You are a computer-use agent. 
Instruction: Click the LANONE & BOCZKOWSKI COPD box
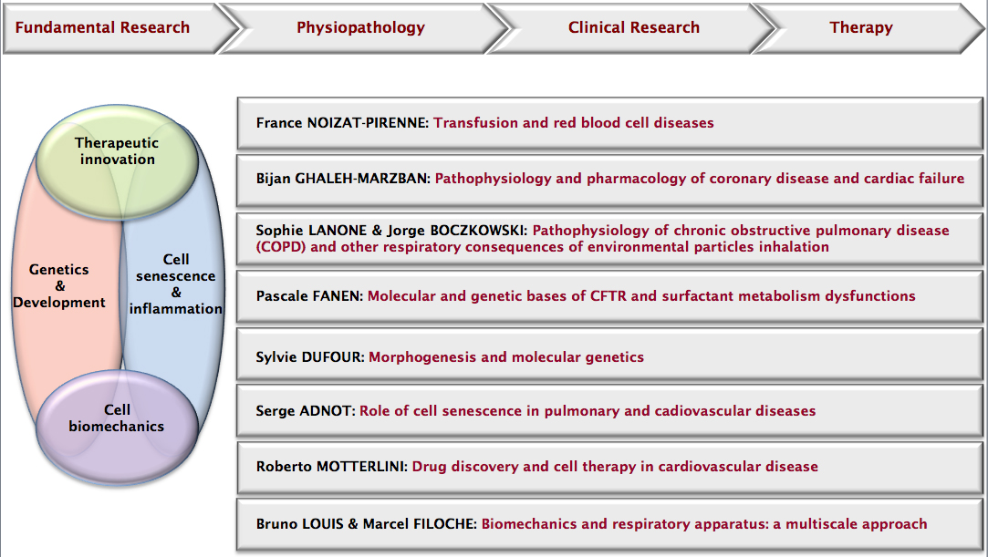tap(609, 239)
